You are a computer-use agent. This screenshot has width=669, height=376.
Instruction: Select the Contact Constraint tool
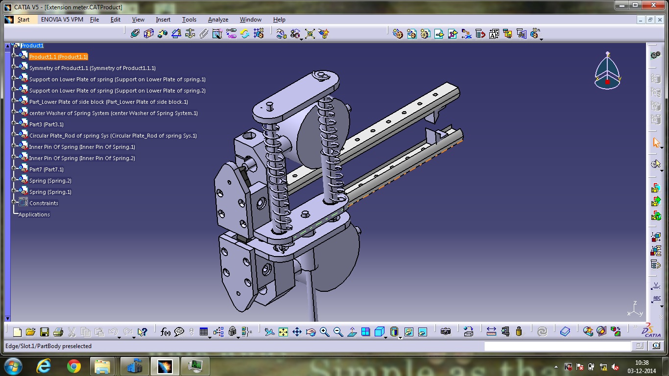(x=149, y=33)
